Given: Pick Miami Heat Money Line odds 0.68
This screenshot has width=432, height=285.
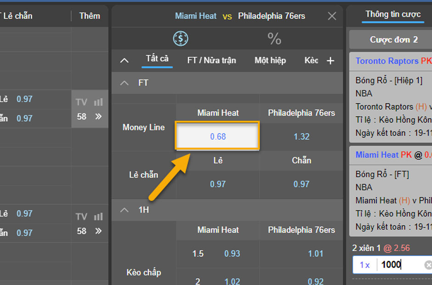Looking at the screenshot, I should [217, 136].
